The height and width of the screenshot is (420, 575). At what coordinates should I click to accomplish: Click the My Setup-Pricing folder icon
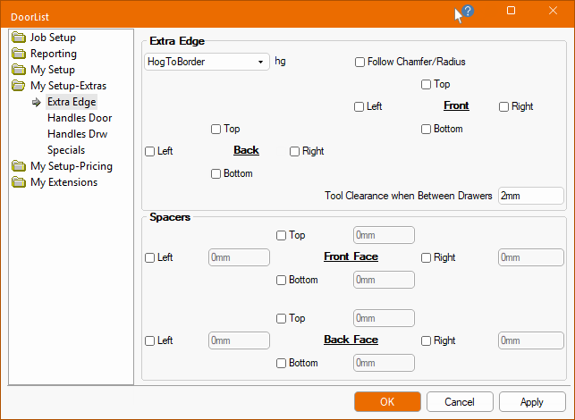(x=20, y=166)
